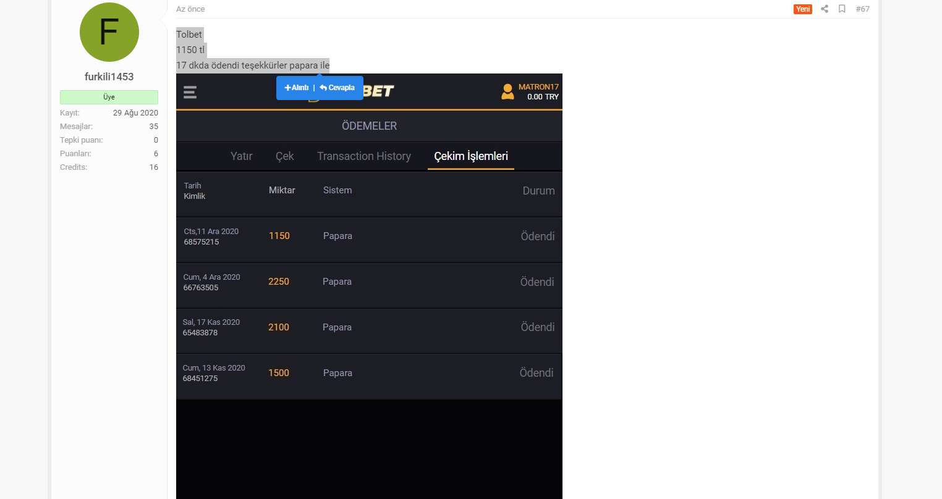Click the Ödendi status for the 1500 withdrawal
This screenshot has height=499, width=942.
click(x=536, y=373)
